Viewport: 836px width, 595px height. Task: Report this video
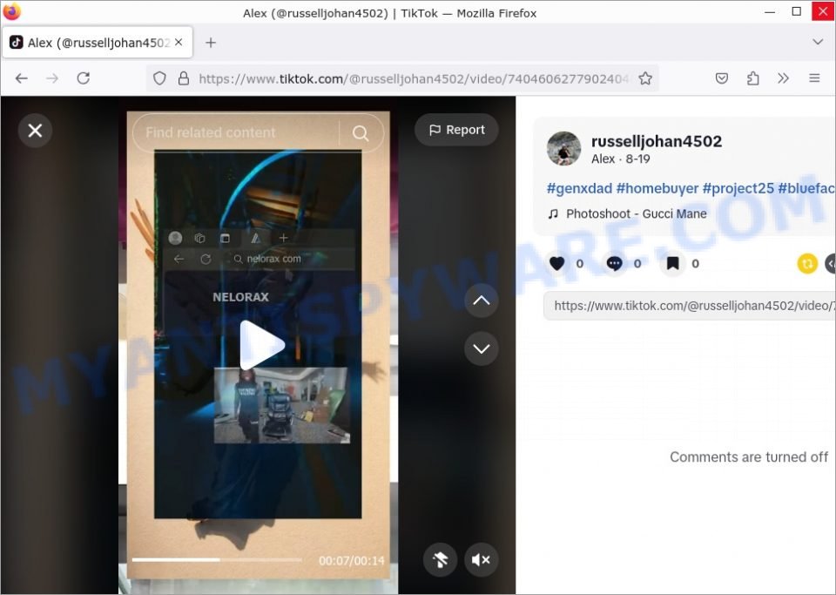pos(456,130)
